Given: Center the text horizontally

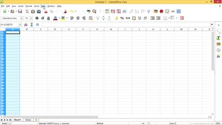Looking at the screenshot, I should pyautogui.click(x=78, y=18).
